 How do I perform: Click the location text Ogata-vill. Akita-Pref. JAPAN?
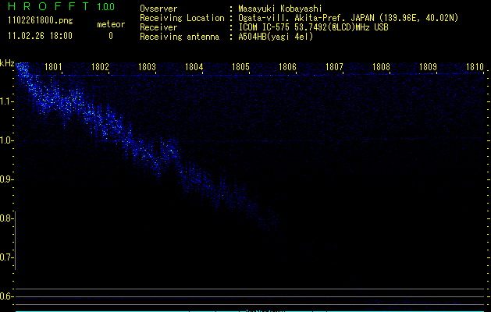(306, 18)
